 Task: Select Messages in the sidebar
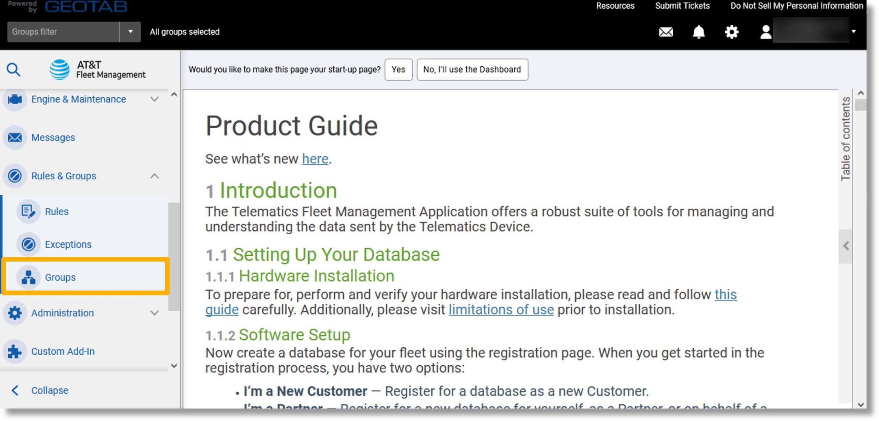tap(53, 138)
